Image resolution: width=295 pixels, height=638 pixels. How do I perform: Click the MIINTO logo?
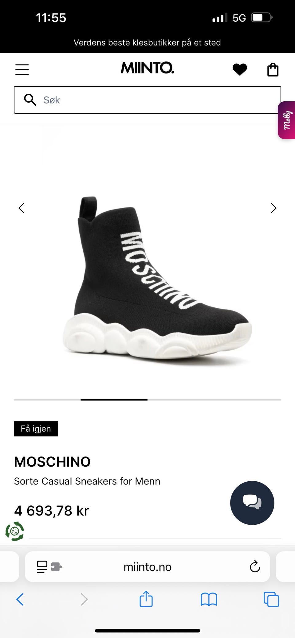tap(147, 68)
